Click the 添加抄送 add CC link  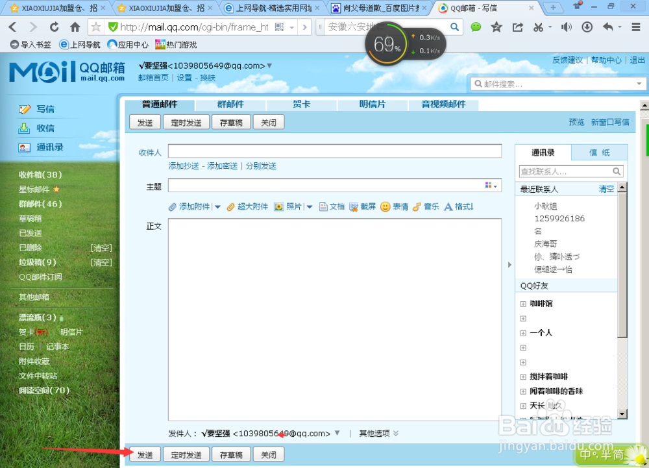click(184, 166)
